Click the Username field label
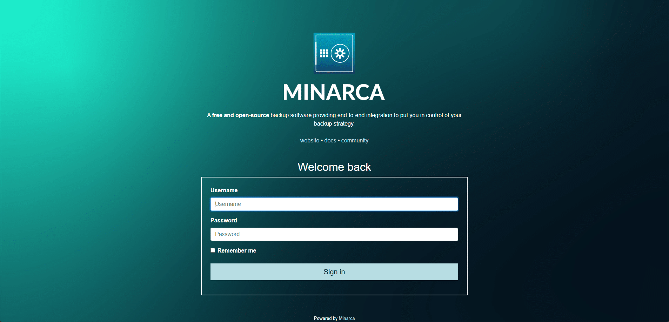 pos(224,190)
